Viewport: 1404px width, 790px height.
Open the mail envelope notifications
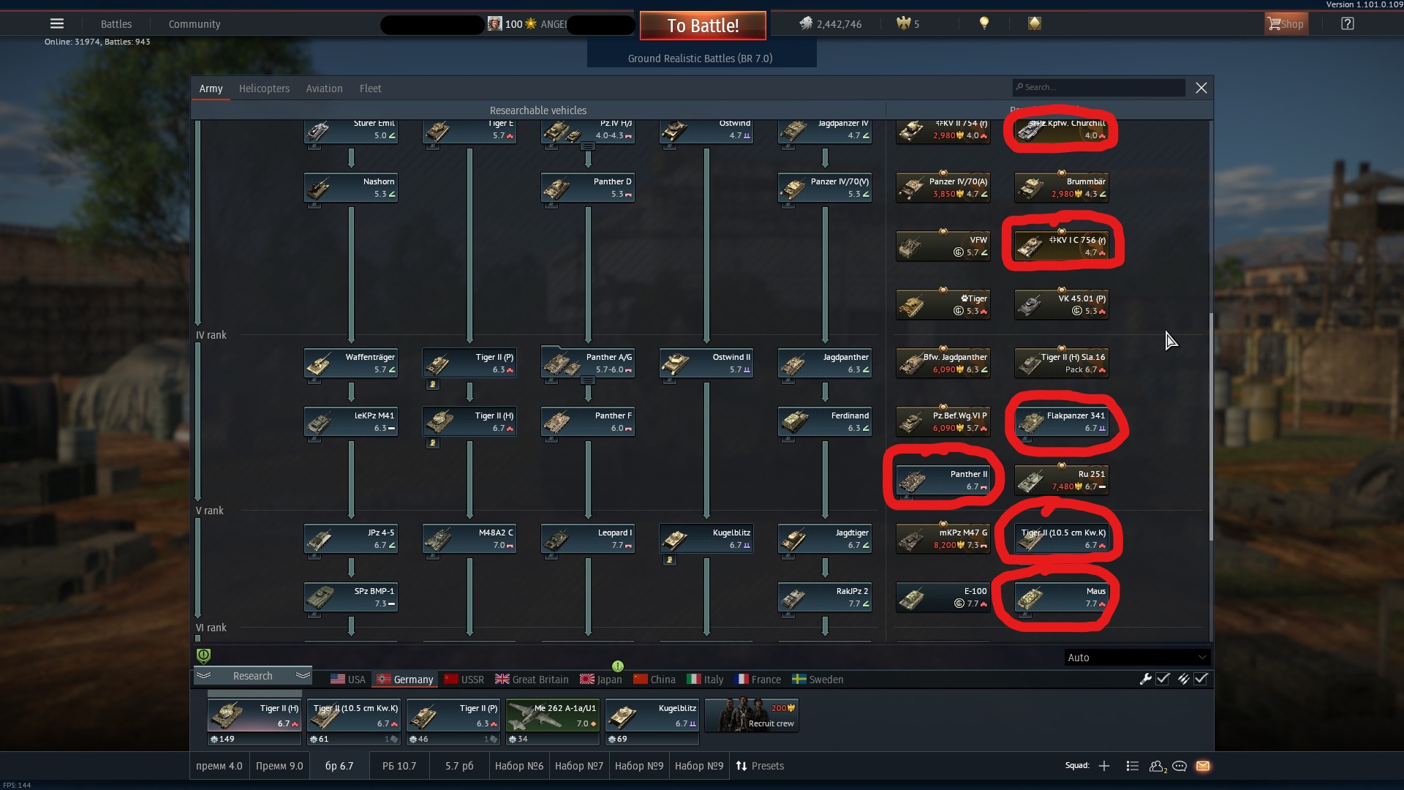[1203, 766]
